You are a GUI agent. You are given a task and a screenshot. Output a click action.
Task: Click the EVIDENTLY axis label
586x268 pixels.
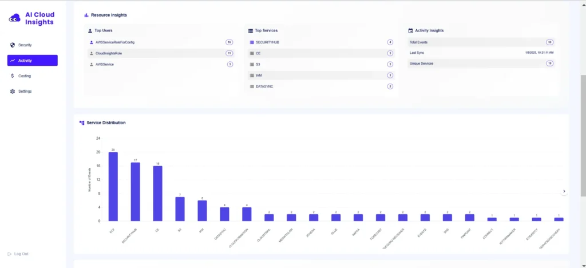pos(532,234)
